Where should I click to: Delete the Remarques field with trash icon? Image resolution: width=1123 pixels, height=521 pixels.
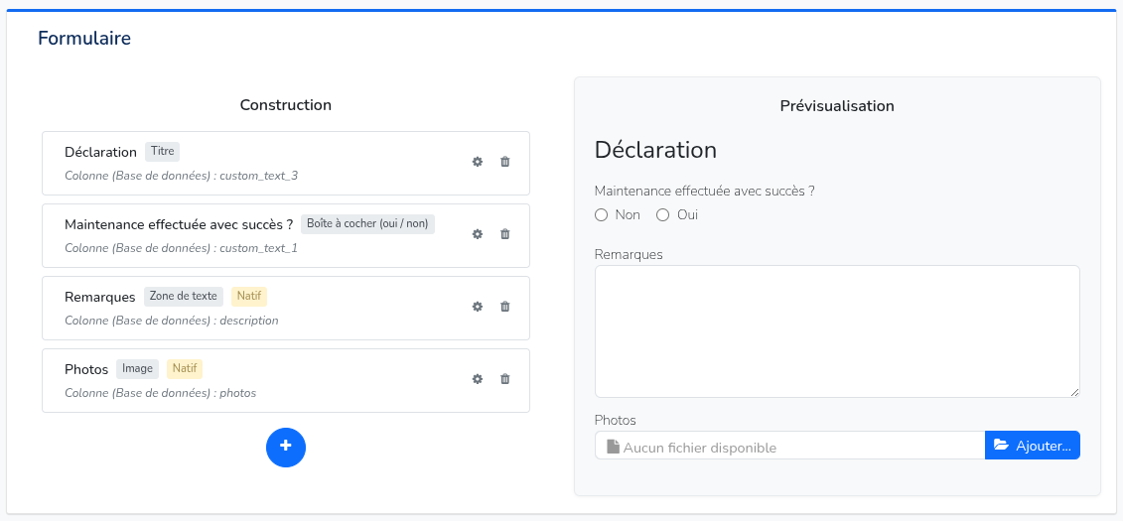point(505,307)
